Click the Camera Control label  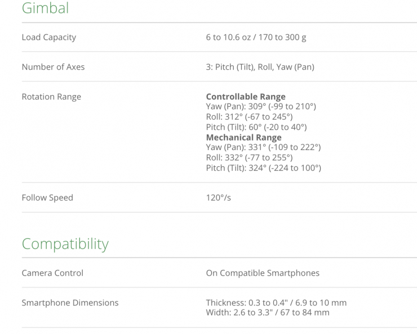pyautogui.click(x=52, y=273)
